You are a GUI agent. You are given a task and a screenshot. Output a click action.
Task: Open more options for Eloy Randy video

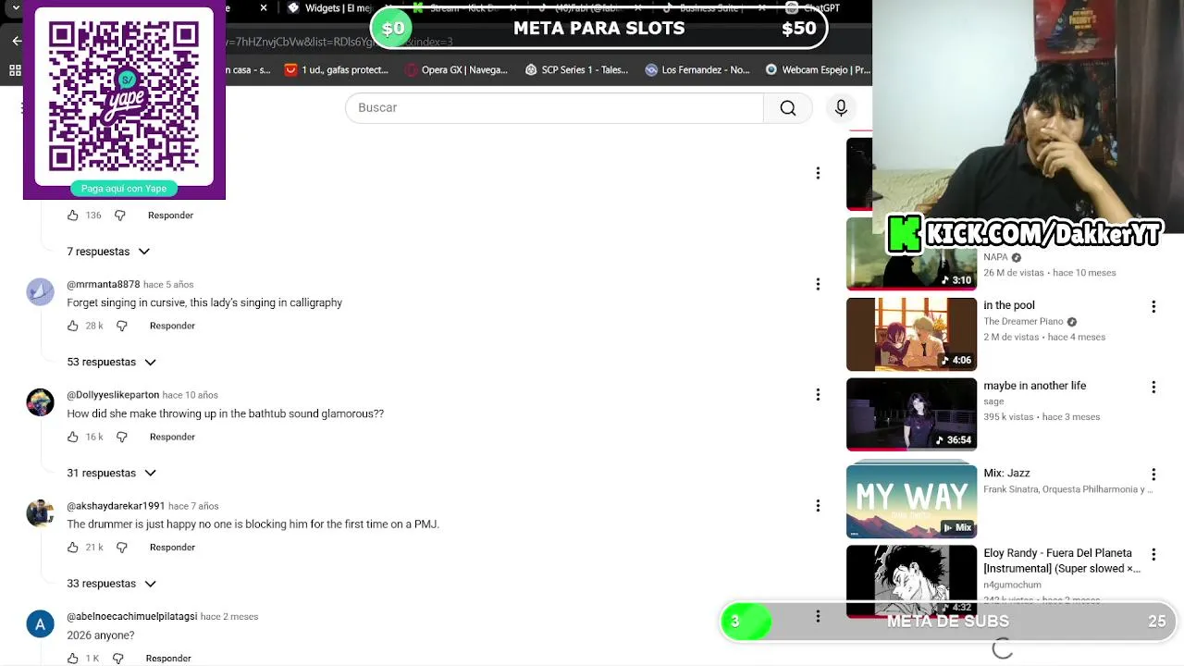point(1153,554)
